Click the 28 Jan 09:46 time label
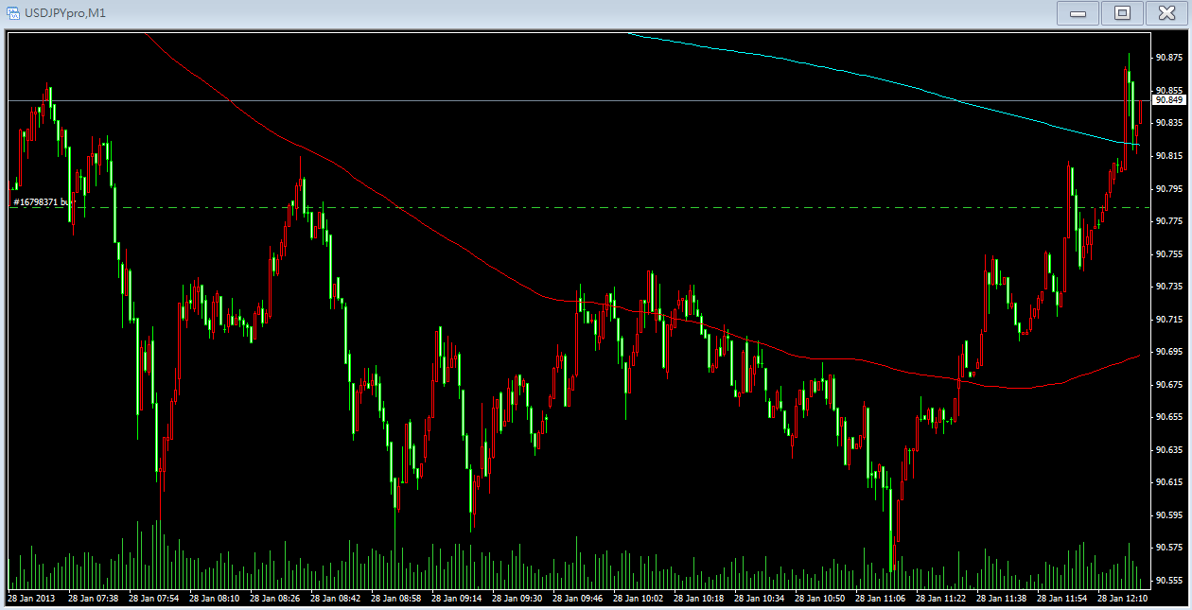 point(578,599)
